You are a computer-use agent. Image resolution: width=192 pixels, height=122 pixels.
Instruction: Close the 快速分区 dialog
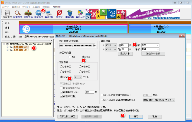182,36
